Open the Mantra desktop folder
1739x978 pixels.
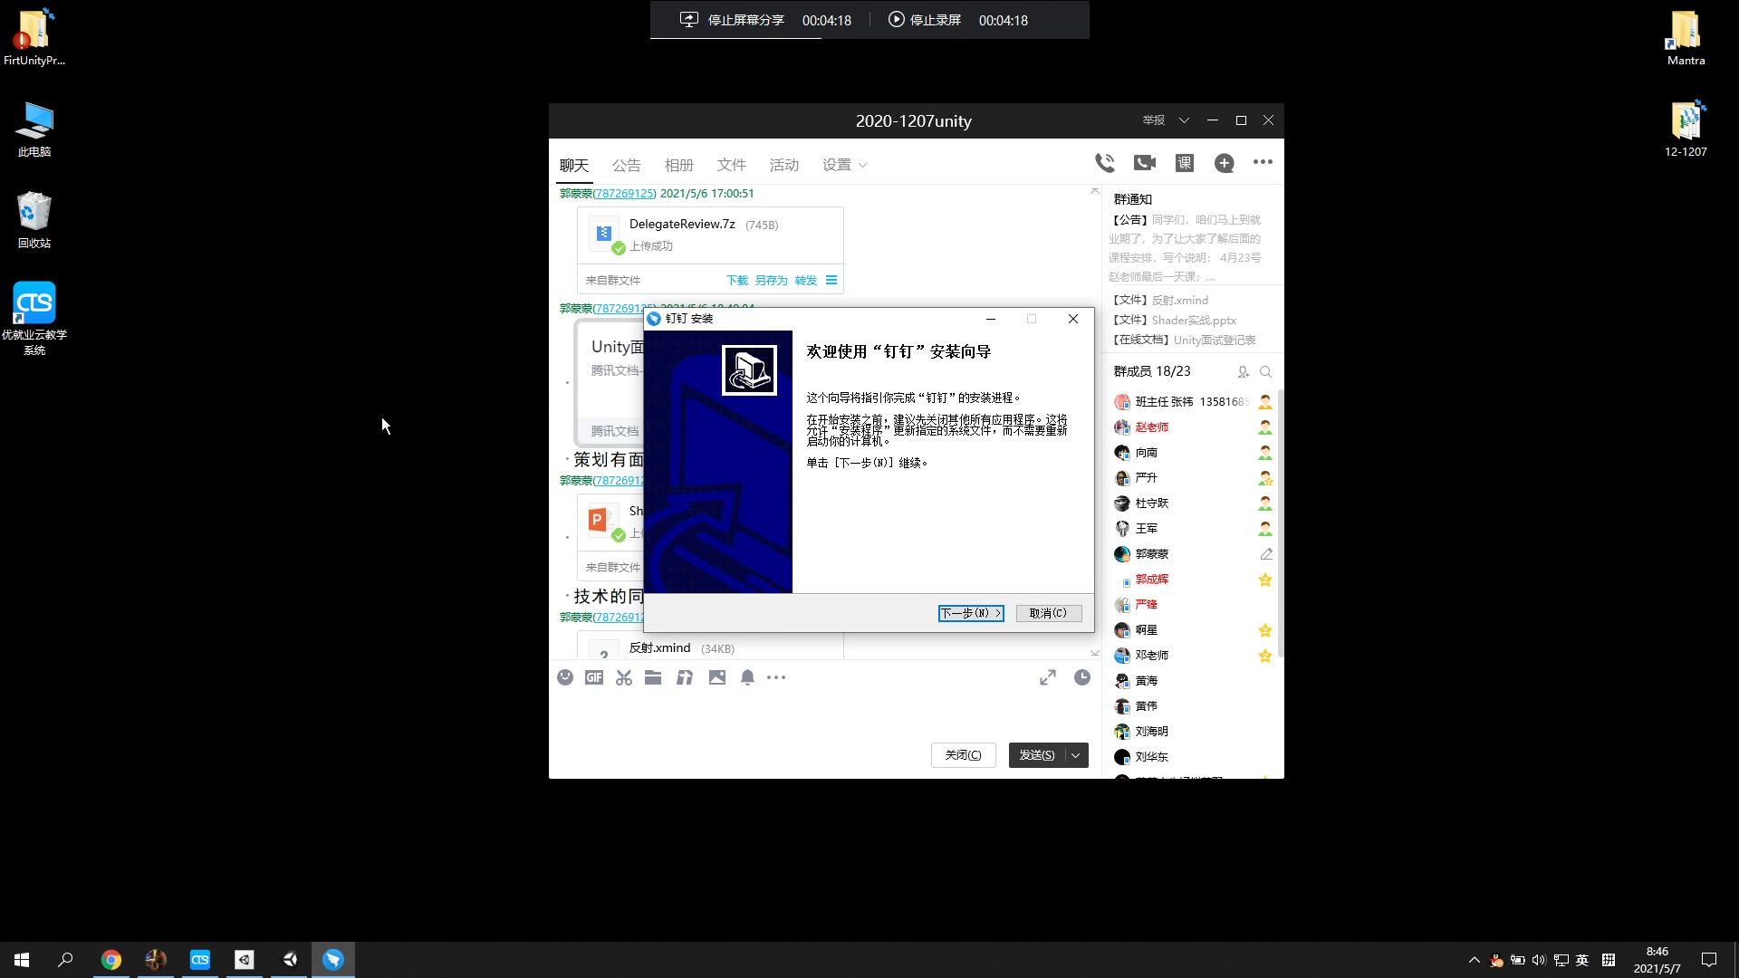click(1686, 37)
